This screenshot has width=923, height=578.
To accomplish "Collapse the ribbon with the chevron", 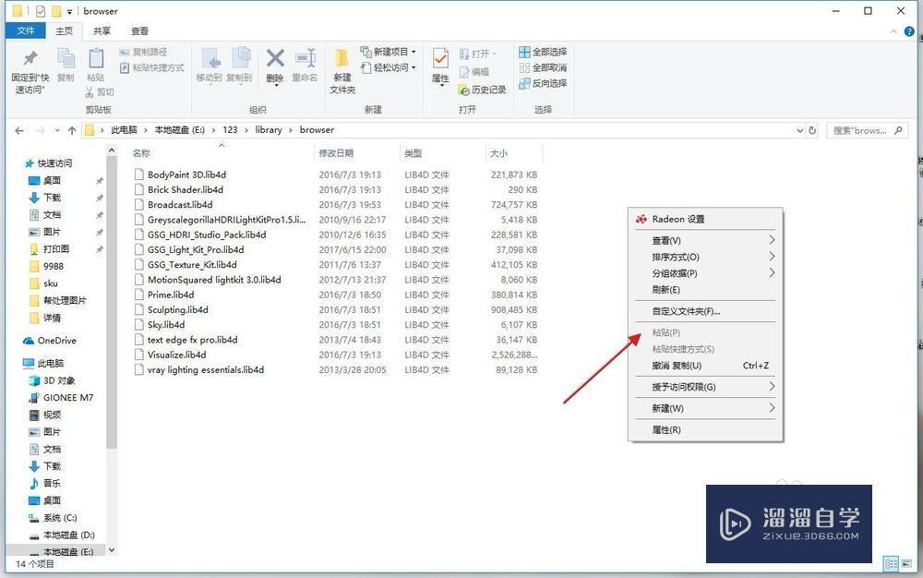I will coord(893,31).
